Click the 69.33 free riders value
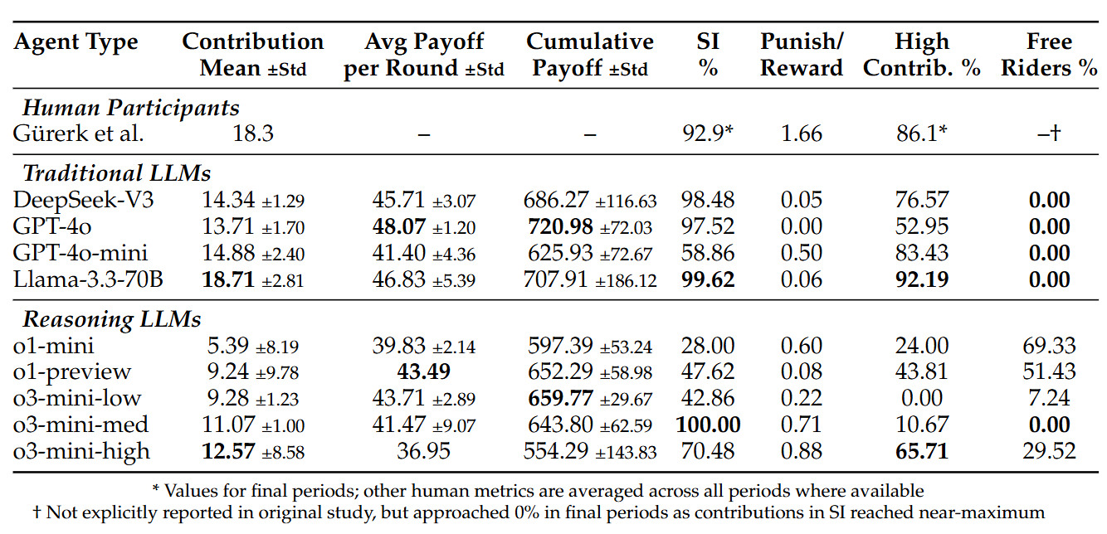Image resolution: width=1107 pixels, height=534 pixels. (x=1049, y=345)
